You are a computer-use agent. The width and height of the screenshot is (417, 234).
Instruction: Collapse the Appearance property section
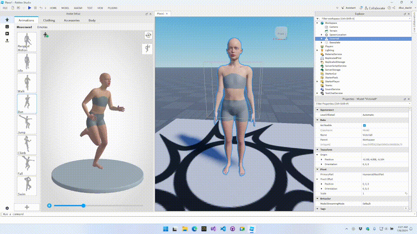tap(317, 110)
